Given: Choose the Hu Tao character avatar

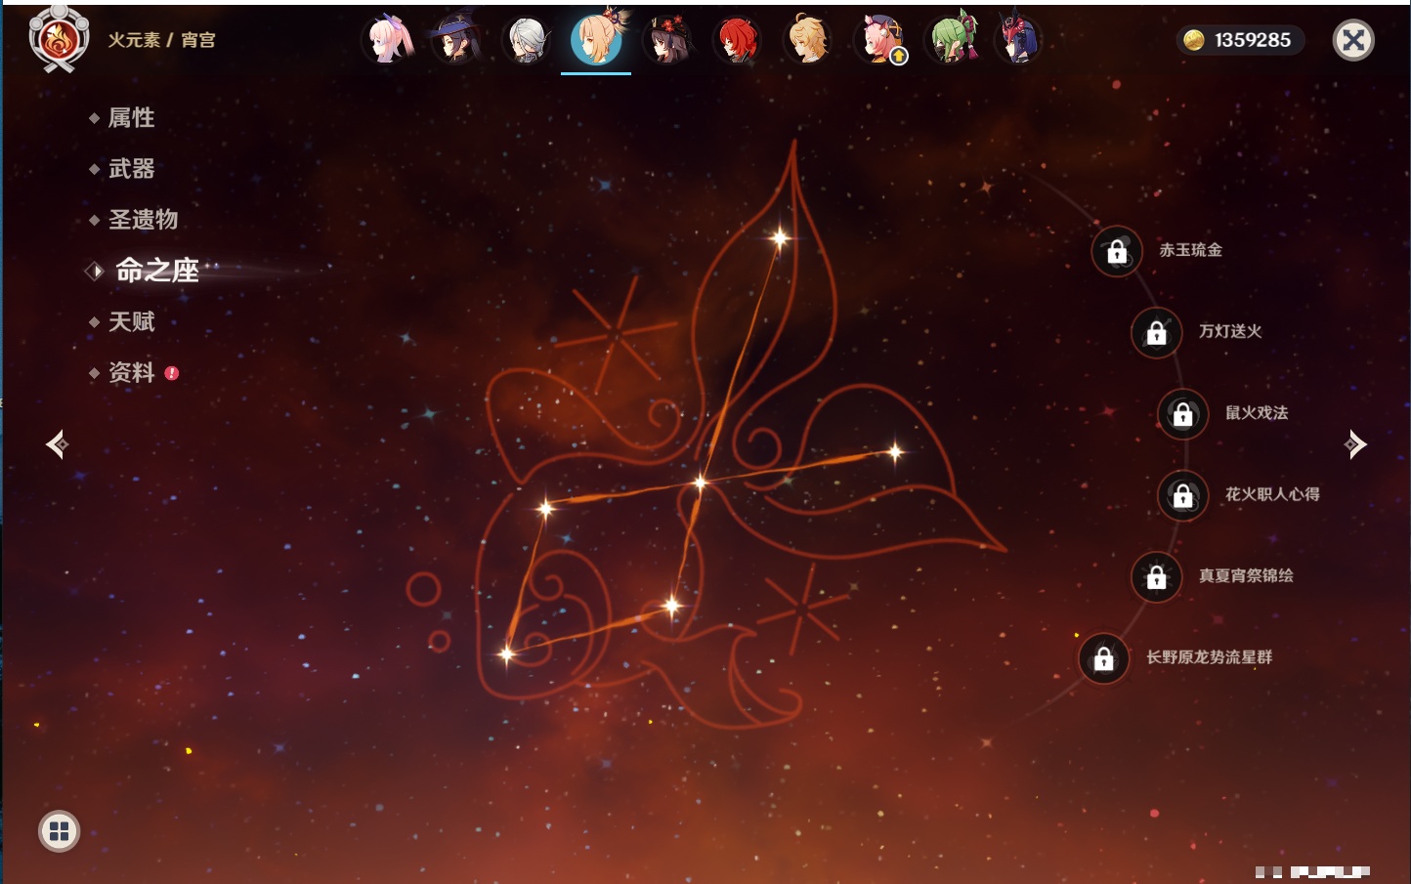Looking at the screenshot, I should [x=667, y=41].
